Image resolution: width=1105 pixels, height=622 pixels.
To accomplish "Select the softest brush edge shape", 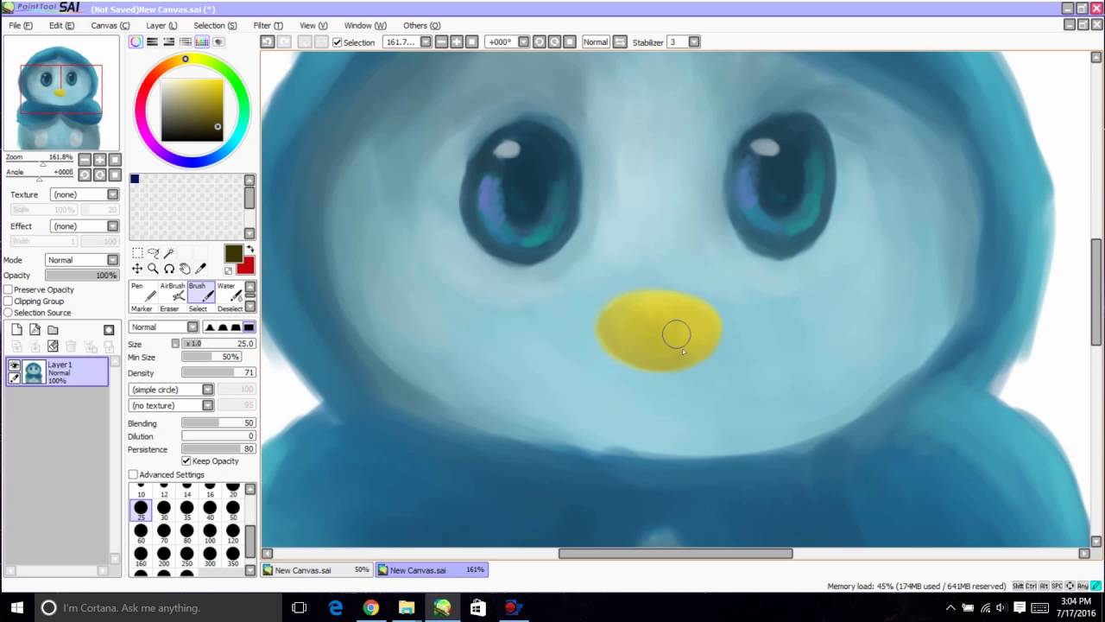I will 210,327.
